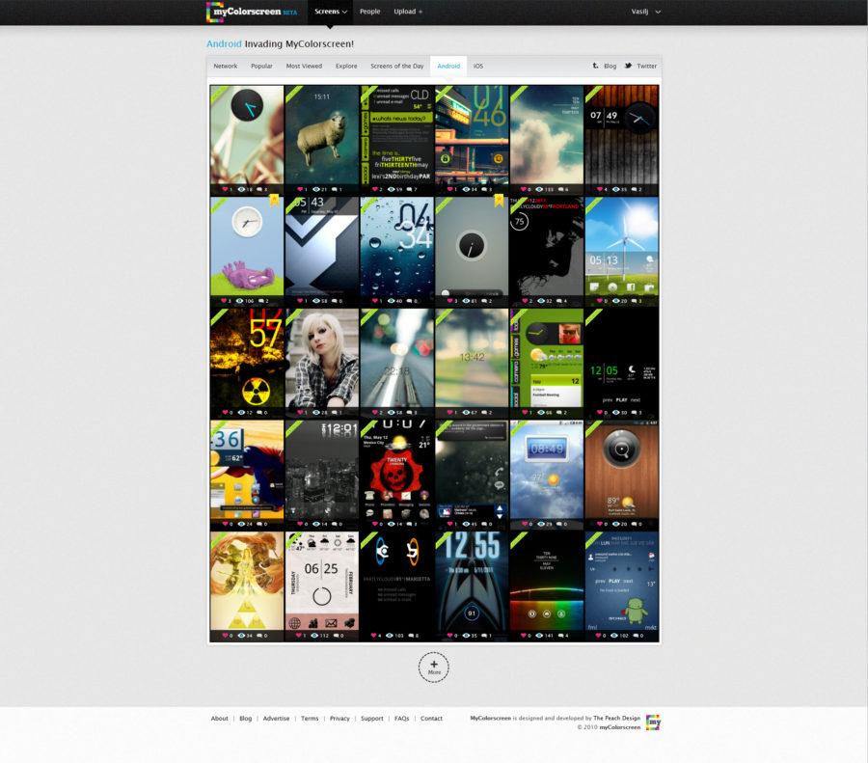The width and height of the screenshot is (868, 763).
Task: Open the myColorscreen logo home link
Action: point(252,12)
